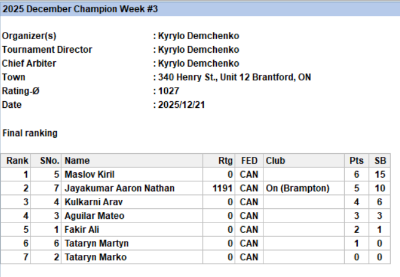This screenshot has height=277, width=400.
Task: Select the Tataryn Martyn entry
Action: click(96, 243)
